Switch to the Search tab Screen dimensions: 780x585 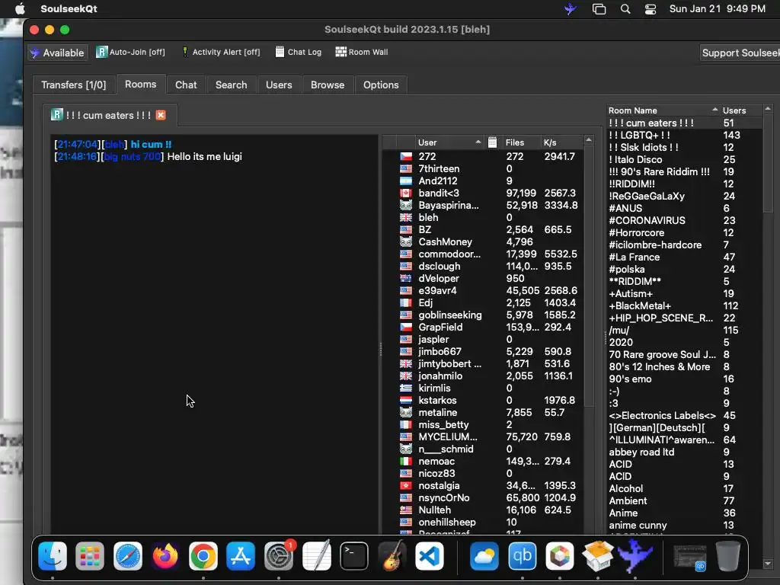click(x=232, y=85)
